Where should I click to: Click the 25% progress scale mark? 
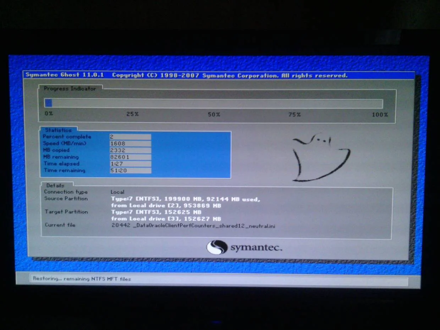point(132,114)
